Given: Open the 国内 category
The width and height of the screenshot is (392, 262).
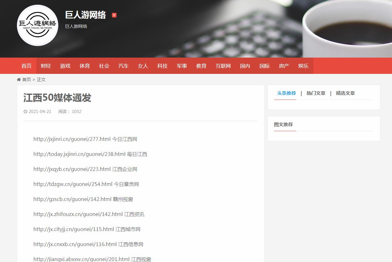Looking at the screenshot, I should pos(245,66).
